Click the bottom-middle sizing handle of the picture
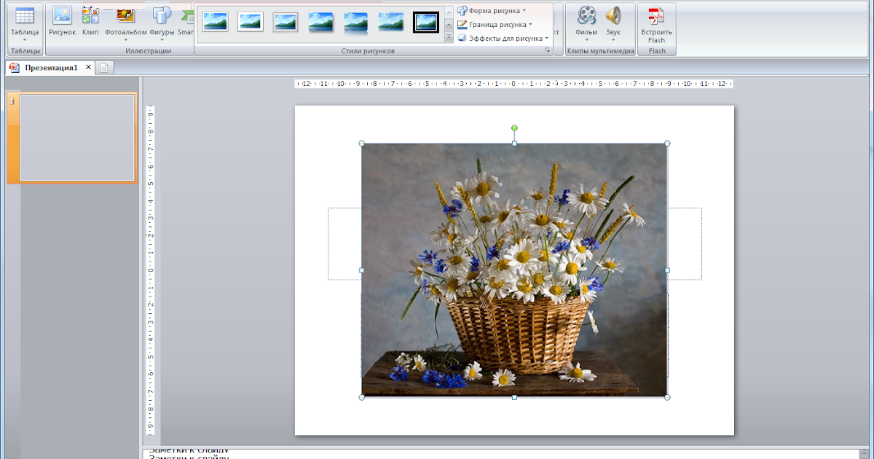Image resolution: width=874 pixels, height=459 pixels. tap(514, 397)
